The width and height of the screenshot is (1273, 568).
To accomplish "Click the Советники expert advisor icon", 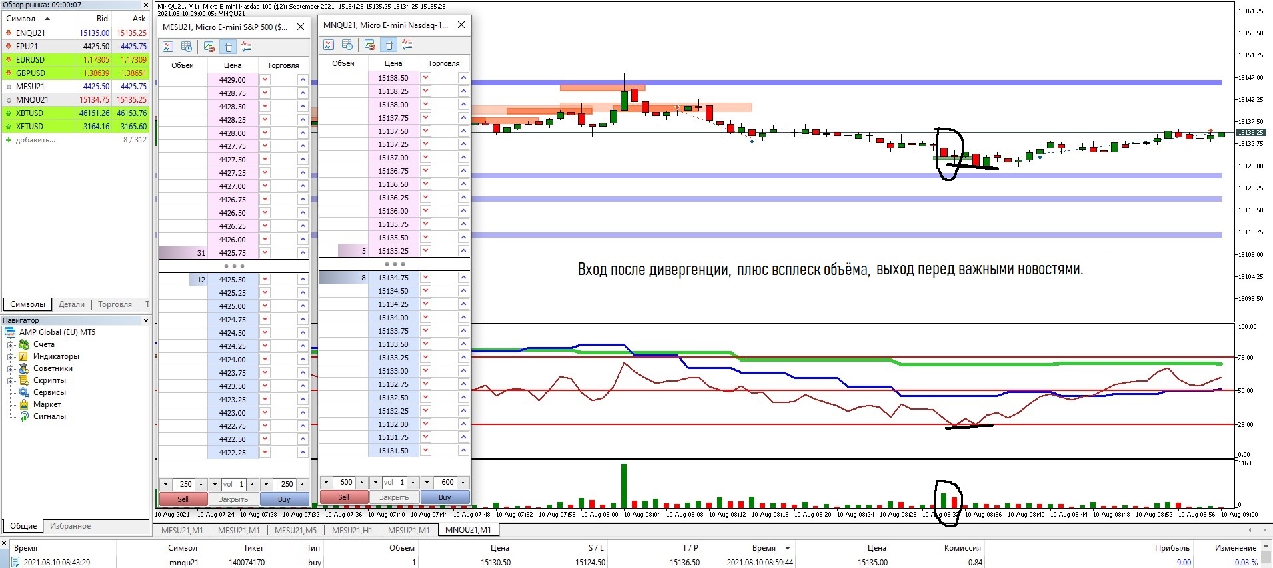I will coord(24,368).
